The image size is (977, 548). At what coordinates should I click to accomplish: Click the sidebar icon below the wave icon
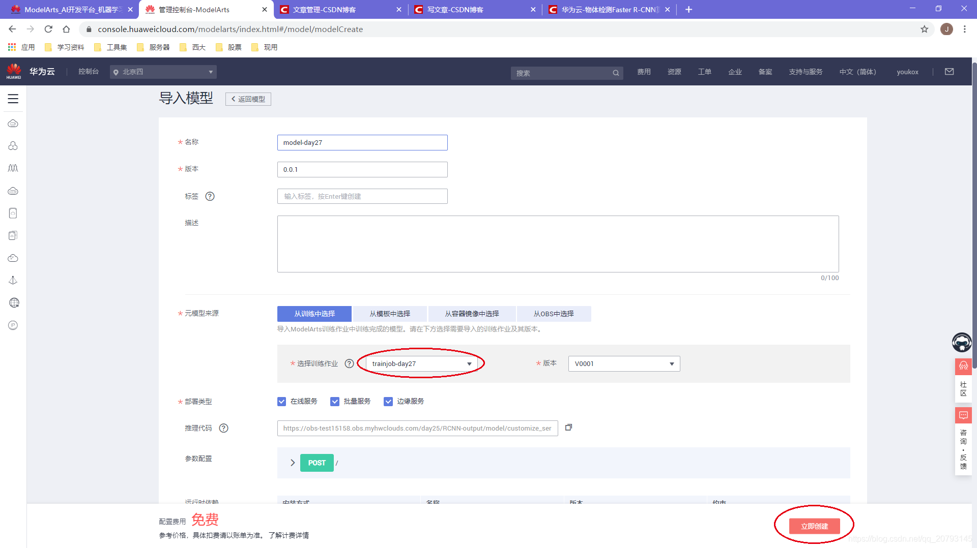tap(13, 191)
